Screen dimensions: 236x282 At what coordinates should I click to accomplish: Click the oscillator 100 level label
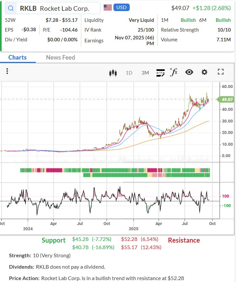tap(225, 196)
